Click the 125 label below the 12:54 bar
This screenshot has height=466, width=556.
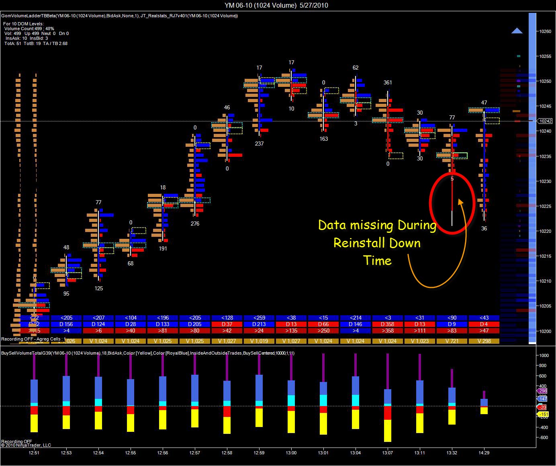tap(98, 288)
